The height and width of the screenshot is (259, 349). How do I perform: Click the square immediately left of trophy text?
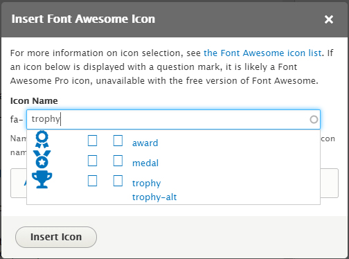118,181
